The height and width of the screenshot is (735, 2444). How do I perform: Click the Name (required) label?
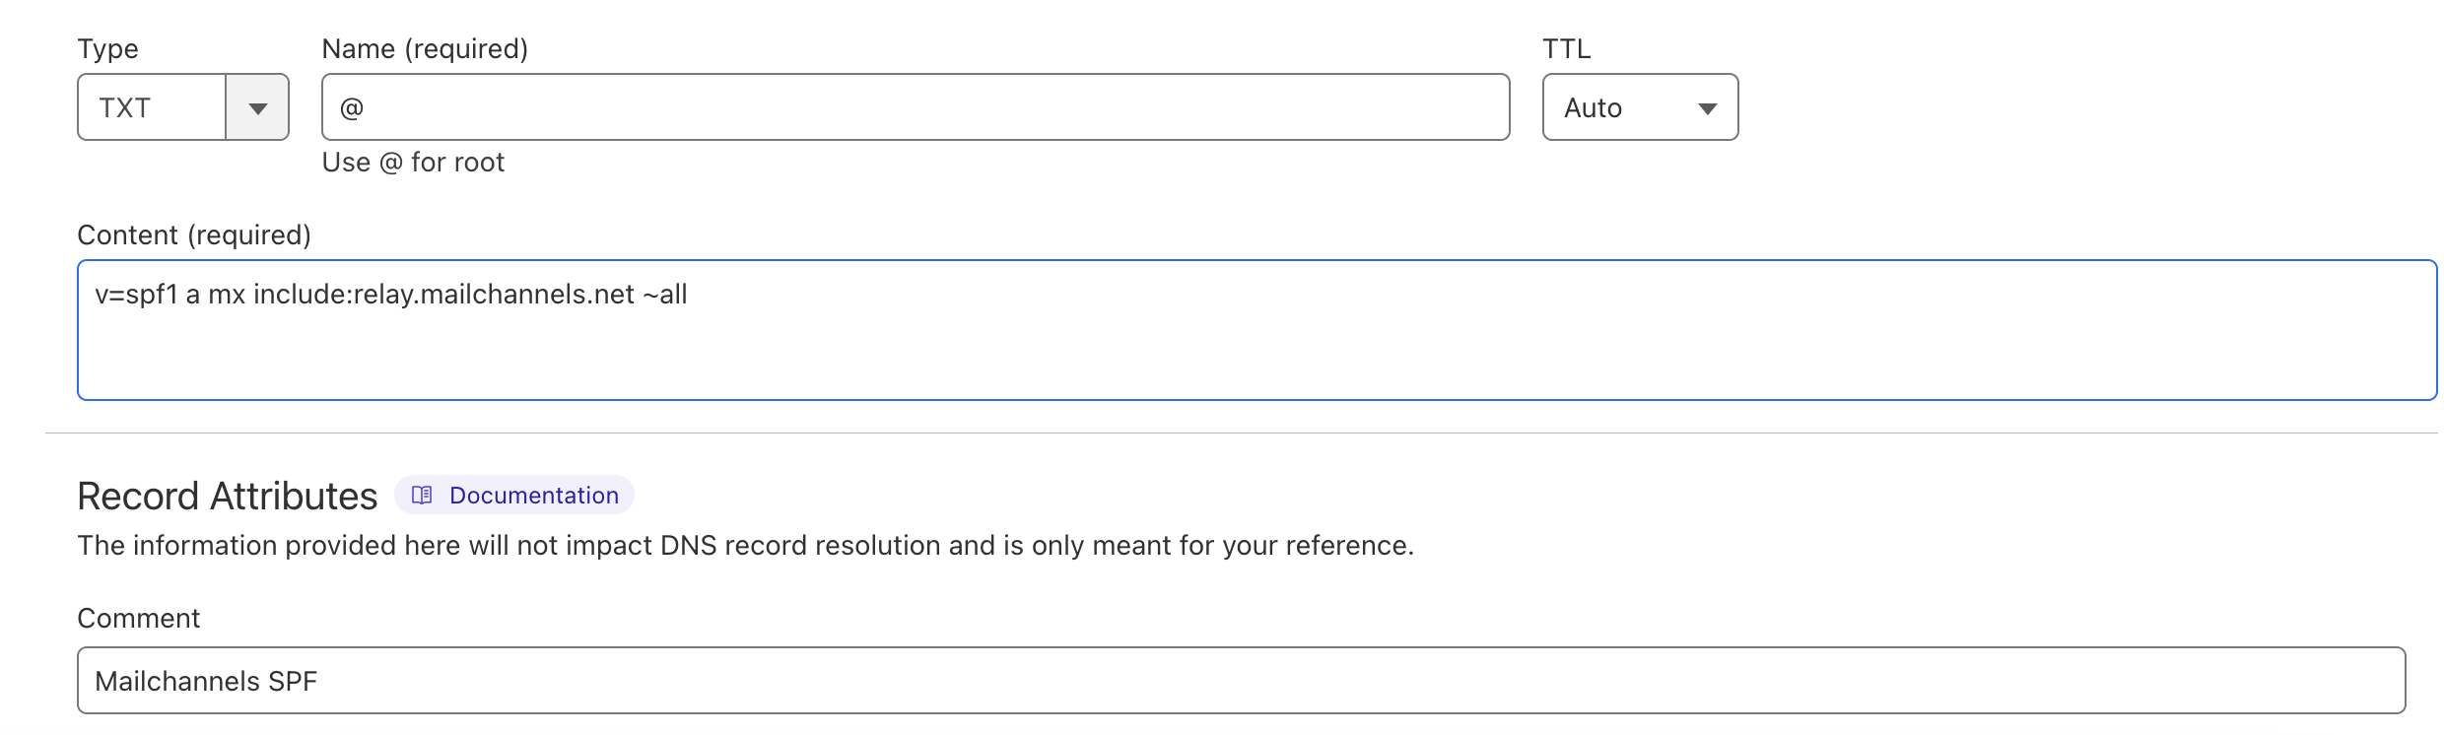(x=425, y=48)
